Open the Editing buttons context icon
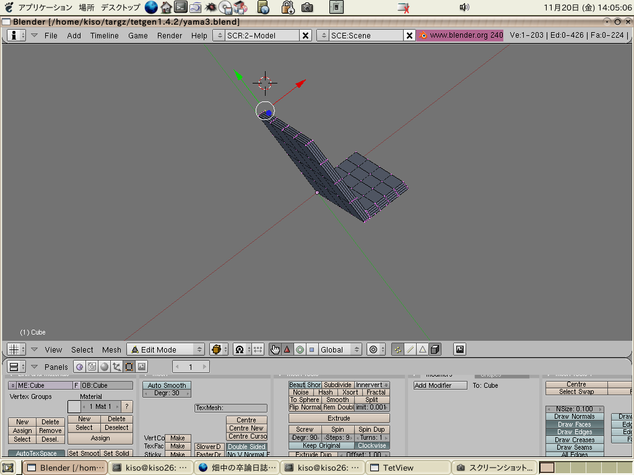The width and height of the screenshot is (634, 475). [x=129, y=367]
